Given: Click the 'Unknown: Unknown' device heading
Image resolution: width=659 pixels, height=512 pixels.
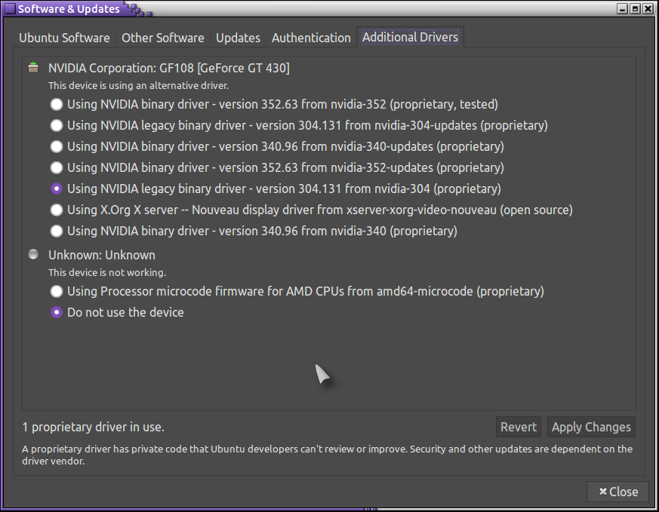Looking at the screenshot, I should [102, 255].
